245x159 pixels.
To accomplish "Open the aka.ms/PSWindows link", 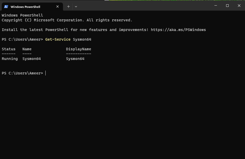I will tap(178, 30).
